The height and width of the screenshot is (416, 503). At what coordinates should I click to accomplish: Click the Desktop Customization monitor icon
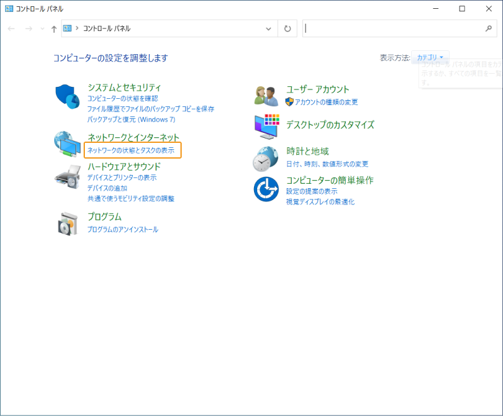click(x=267, y=126)
